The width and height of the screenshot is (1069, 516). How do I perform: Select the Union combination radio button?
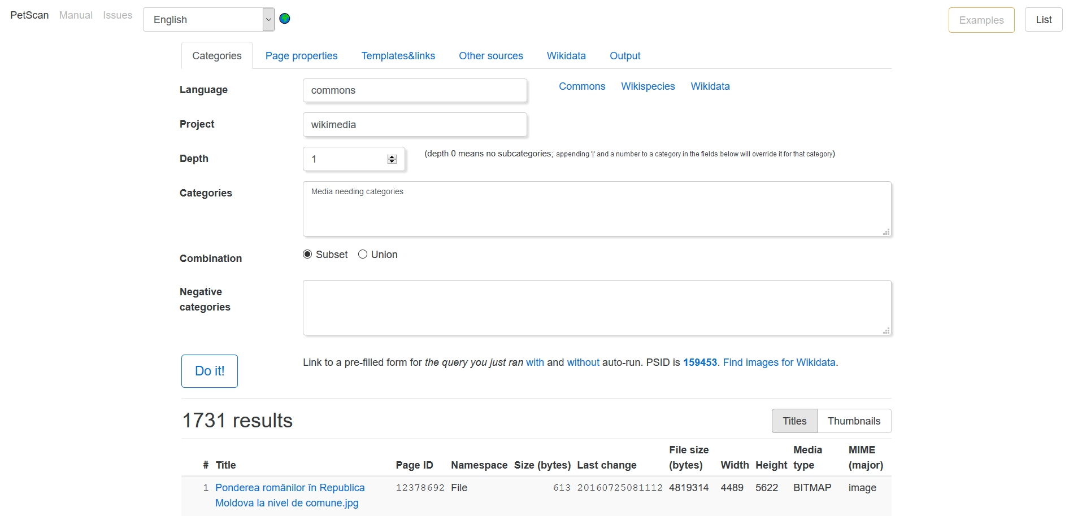(363, 255)
